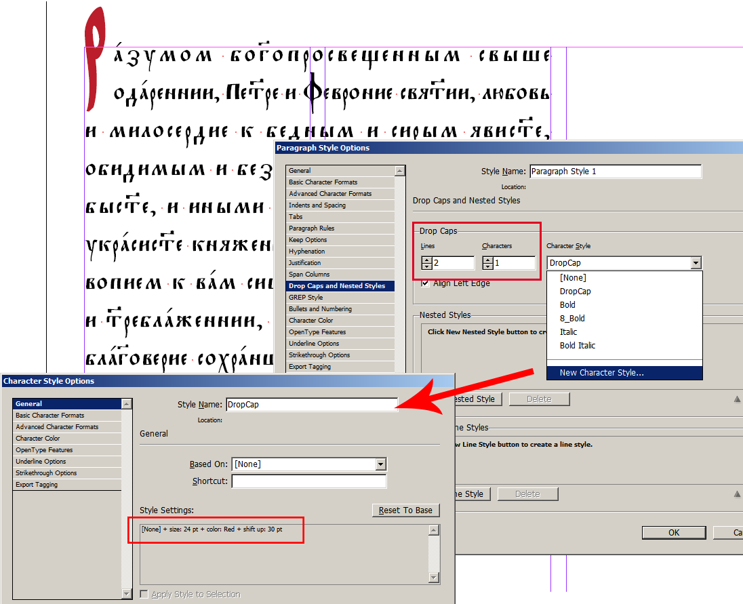Select Basic Character Formats in Paragraph Style list
Image resolution: width=743 pixels, height=604 pixels.
(x=340, y=182)
